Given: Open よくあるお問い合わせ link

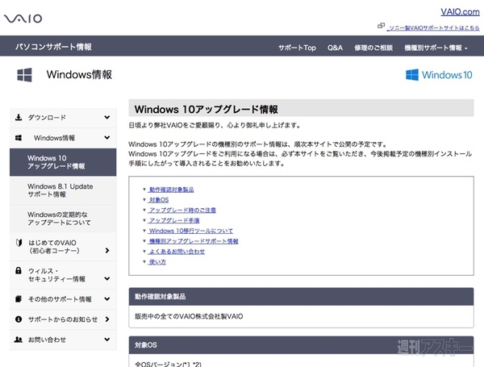Looking at the screenshot, I should pyautogui.click(x=177, y=252).
